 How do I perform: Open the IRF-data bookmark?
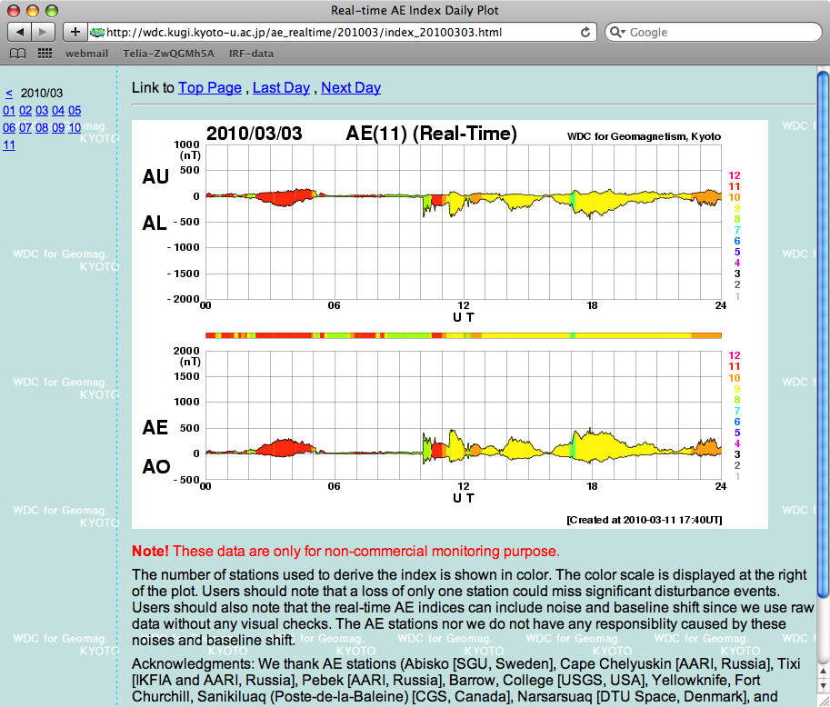(251, 54)
